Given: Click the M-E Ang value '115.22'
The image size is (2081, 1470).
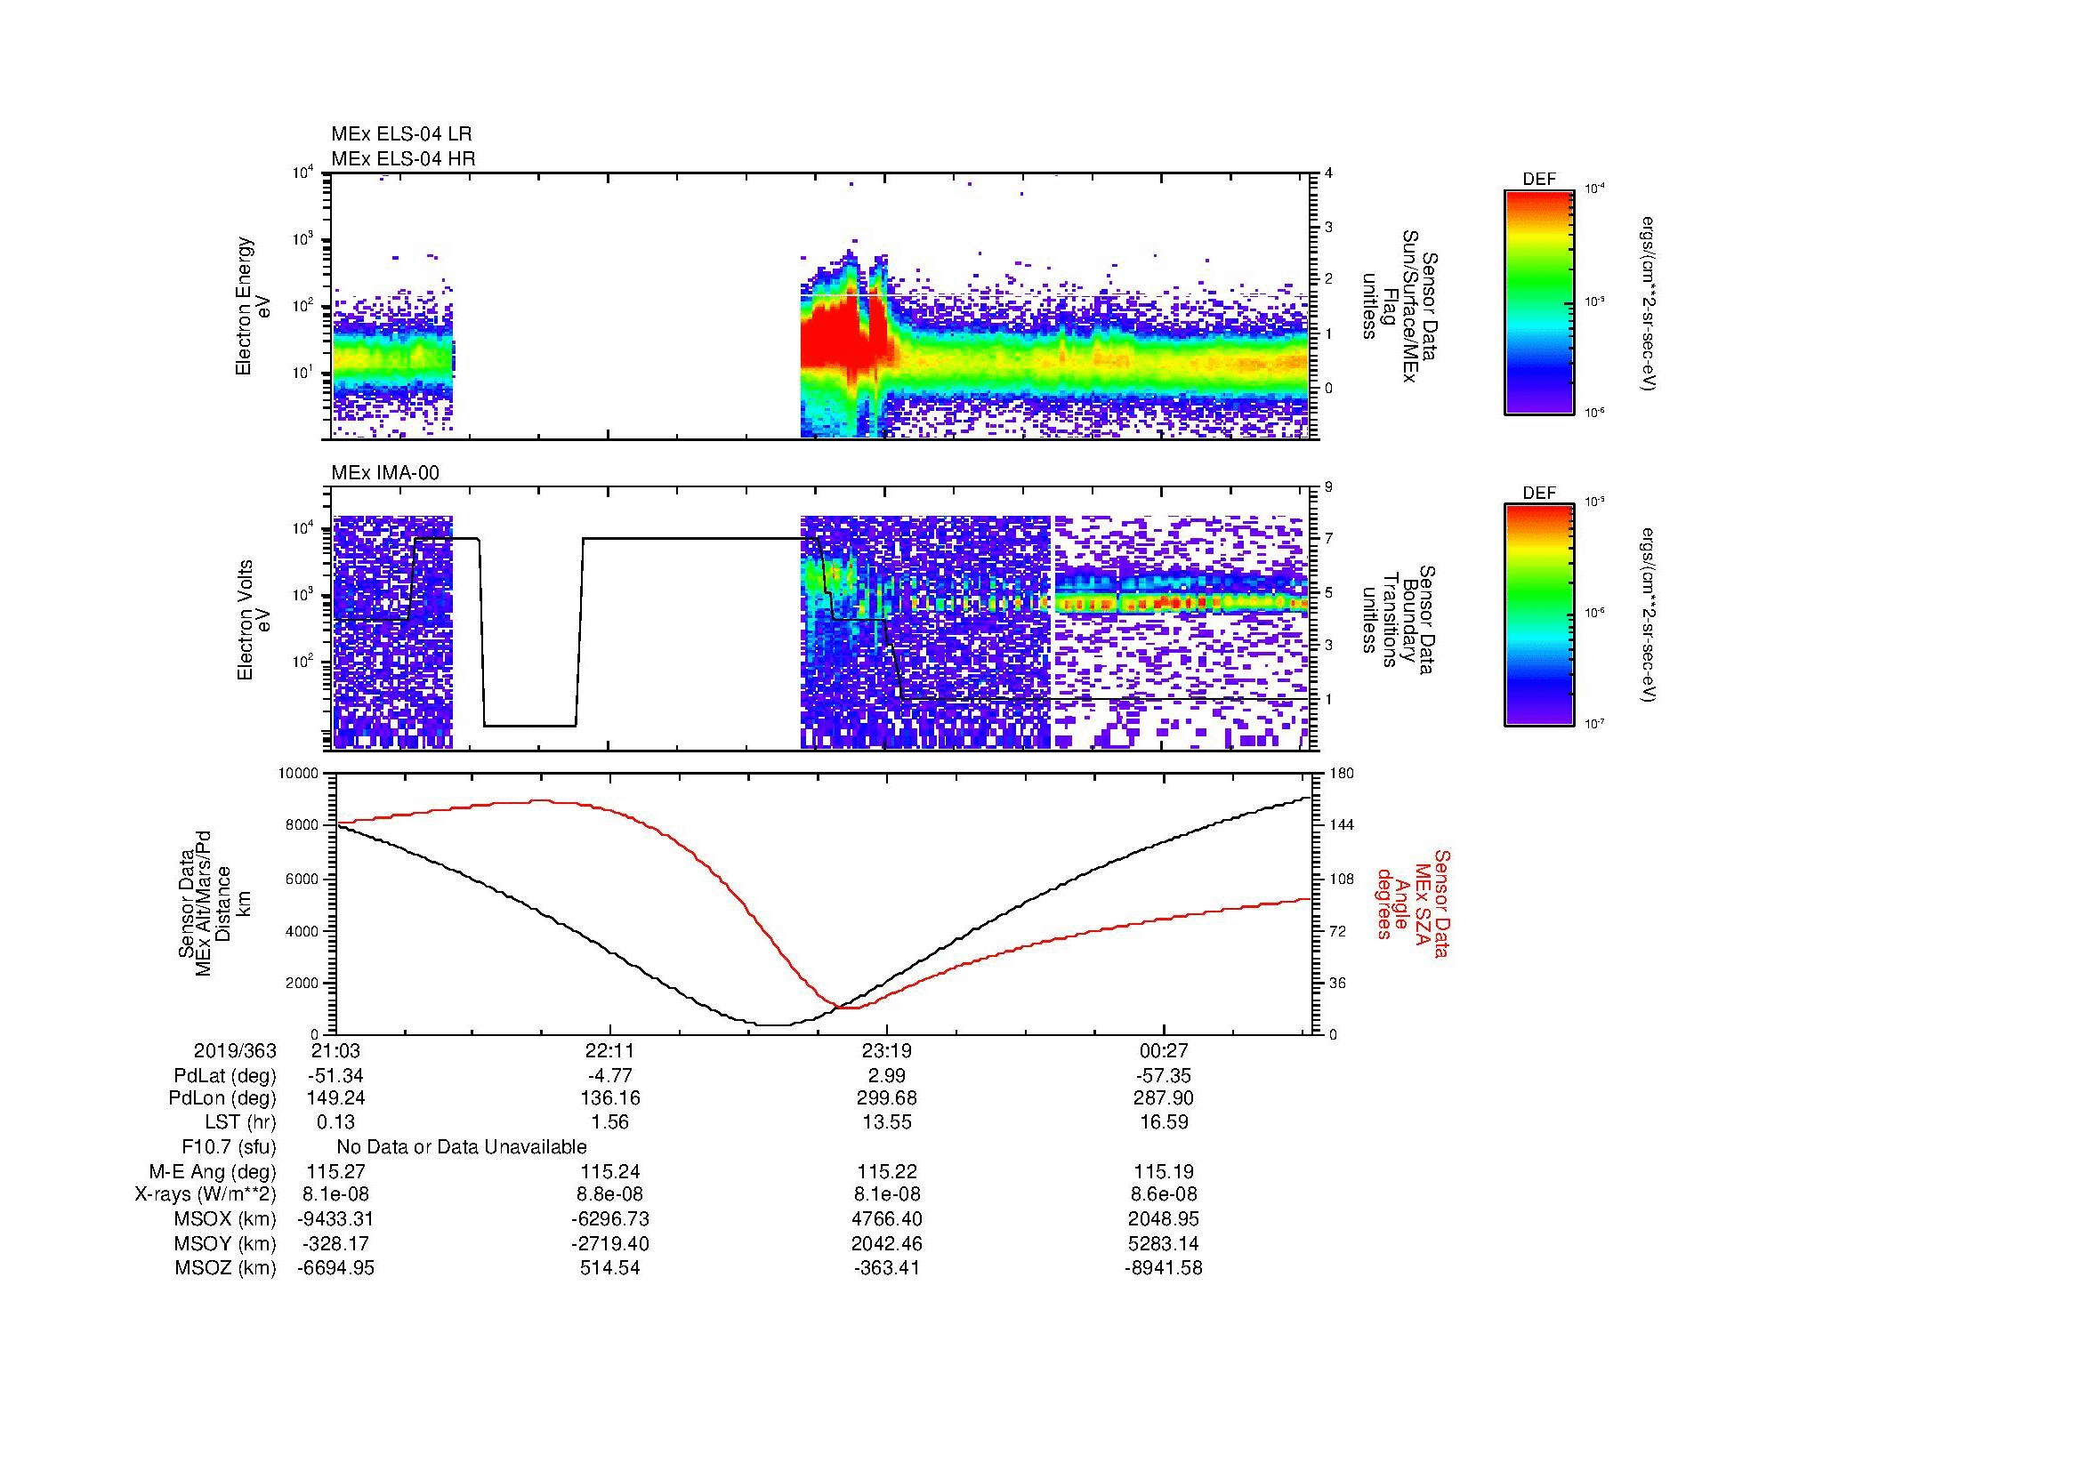Looking at the screenshot, I should click(x=886, y=1172).
